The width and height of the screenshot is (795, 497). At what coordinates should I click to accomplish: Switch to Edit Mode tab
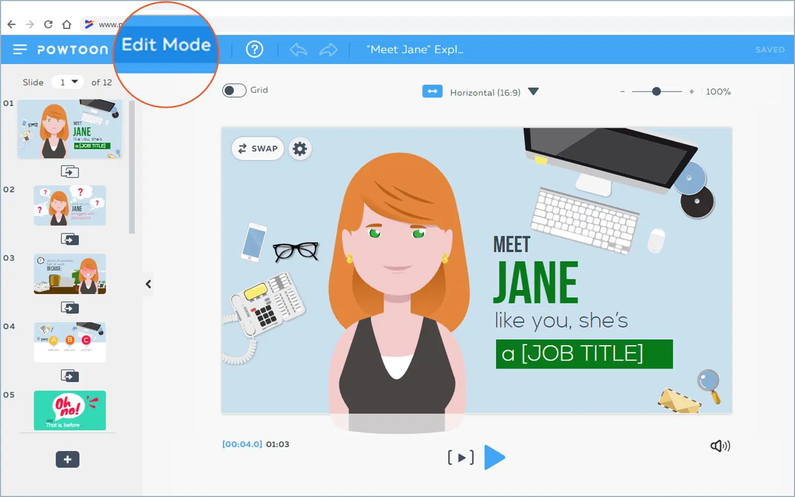click(166, 45)
